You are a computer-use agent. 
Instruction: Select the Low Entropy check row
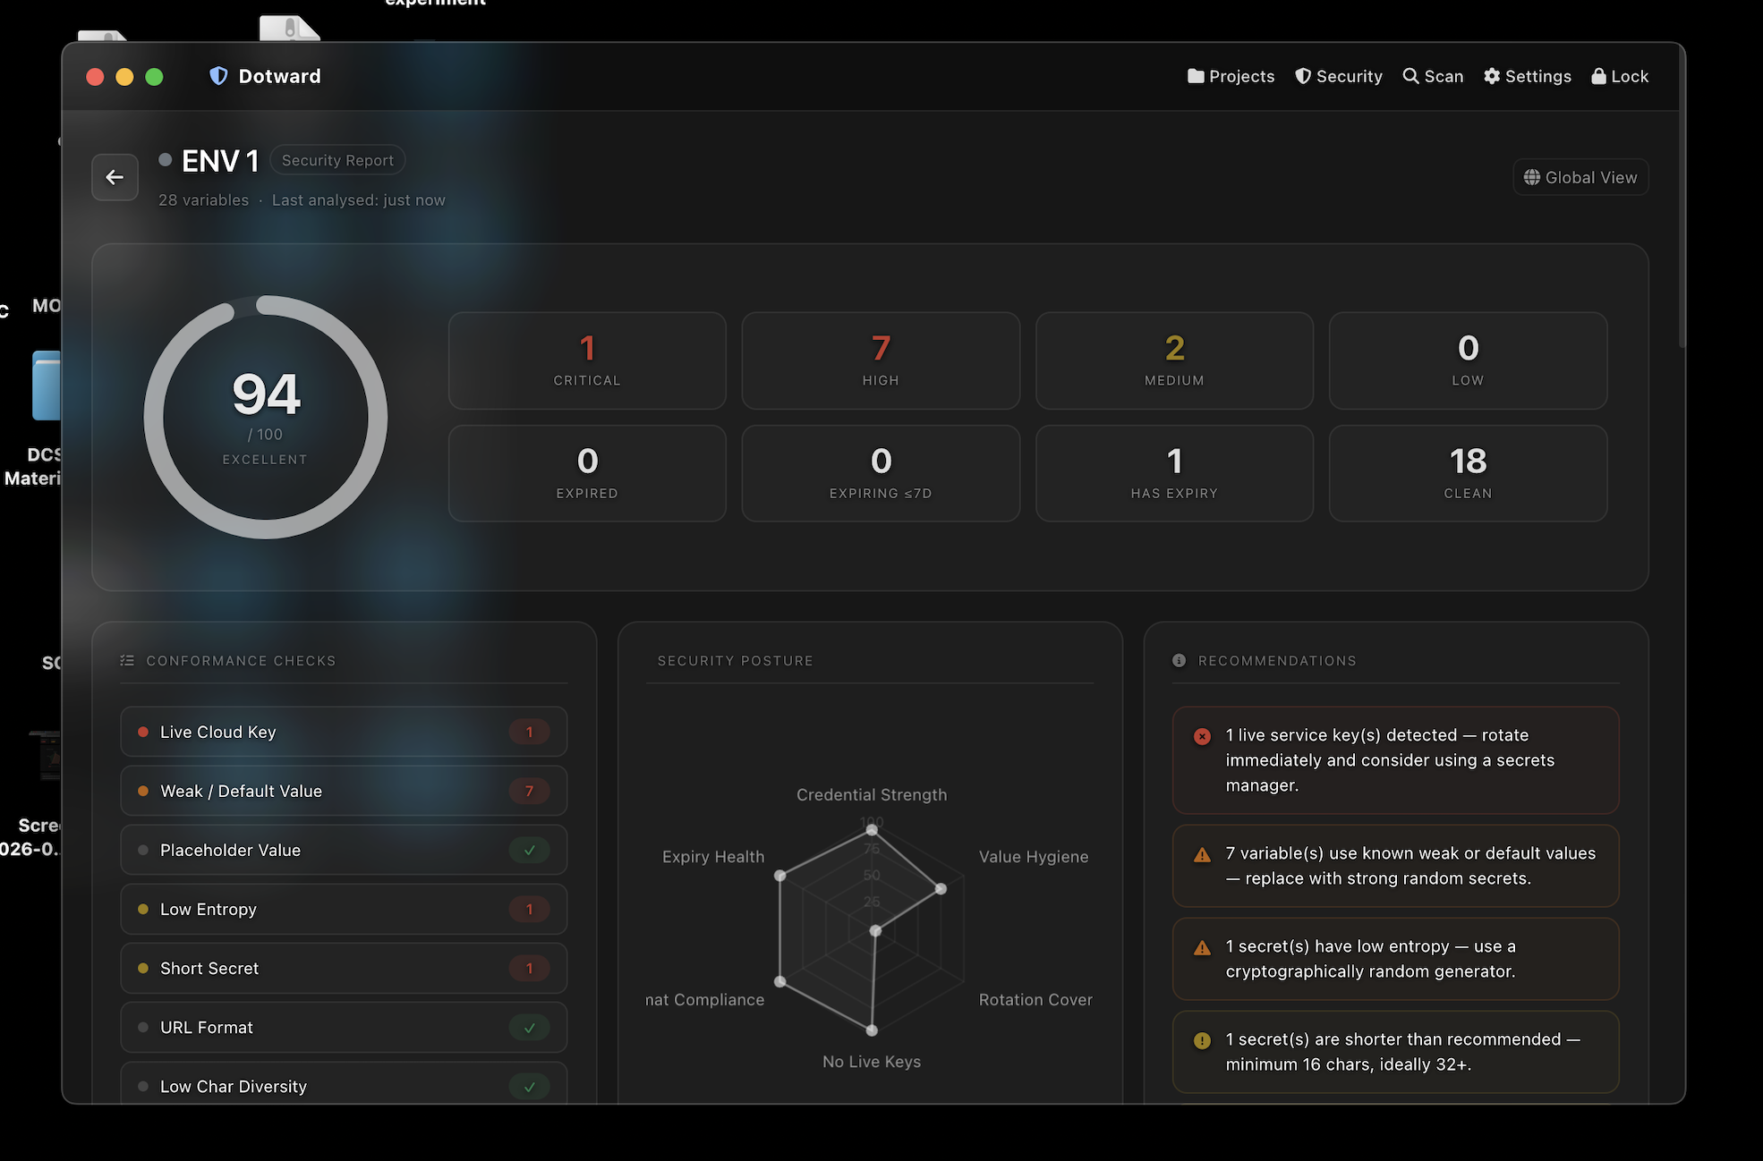pyautogui.click(x=344, y=909)
